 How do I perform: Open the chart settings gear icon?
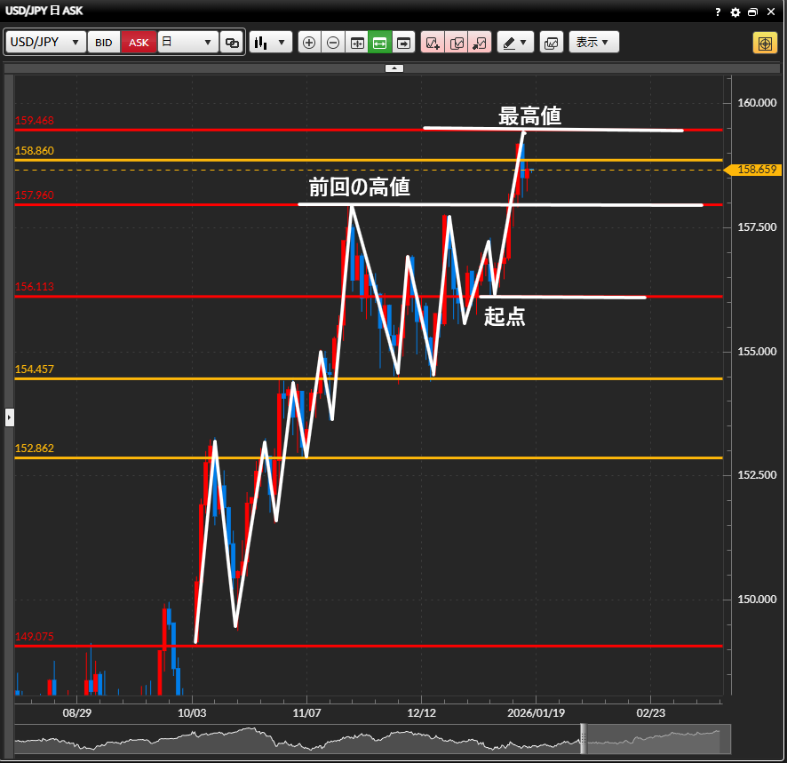tap(735, 12)
